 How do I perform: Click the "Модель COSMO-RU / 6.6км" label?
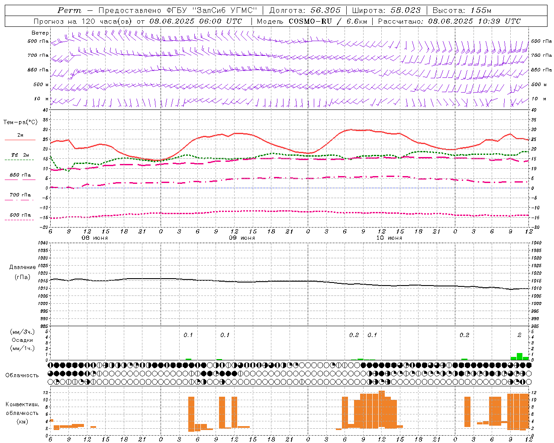[312, 21]
